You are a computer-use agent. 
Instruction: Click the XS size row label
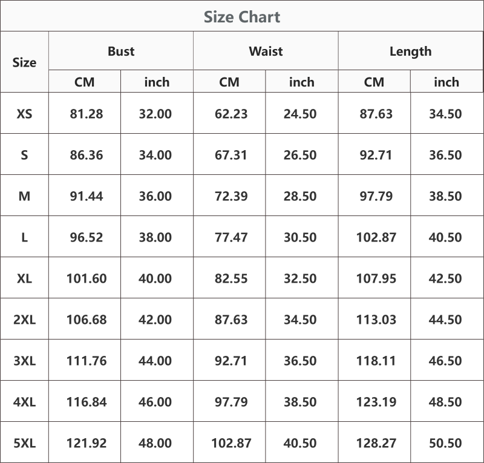pos(24,114)
